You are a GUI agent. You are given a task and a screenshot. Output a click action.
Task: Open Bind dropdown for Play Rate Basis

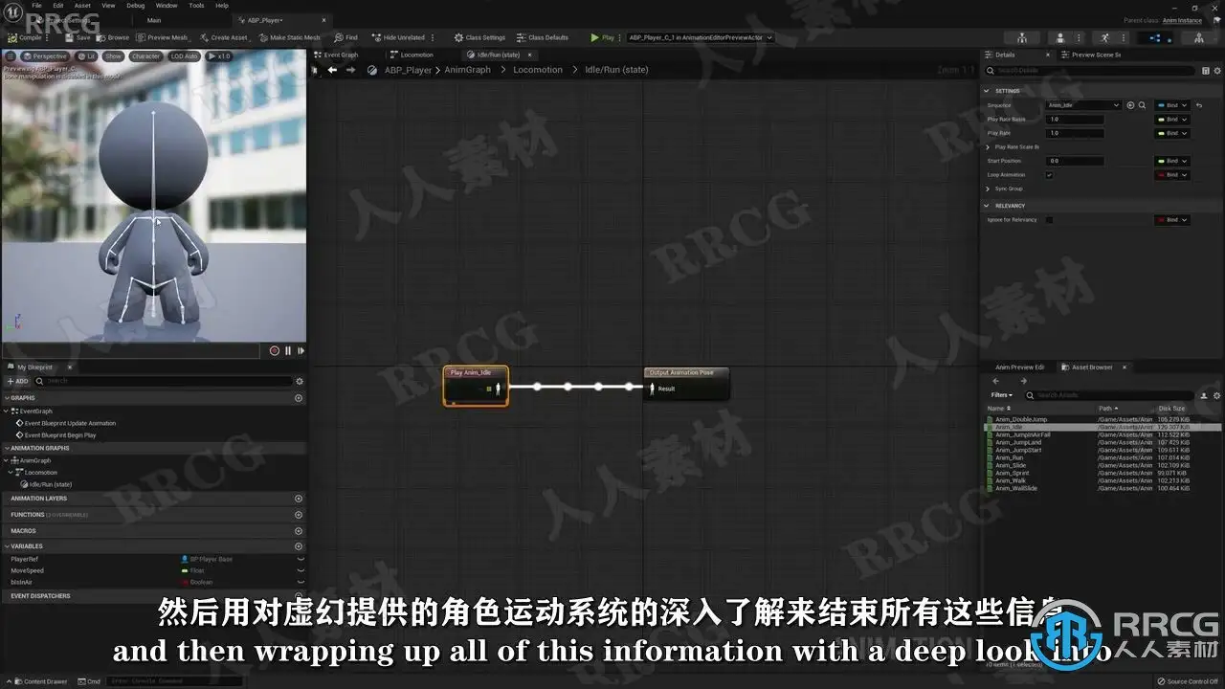(x=1172, y=120)
